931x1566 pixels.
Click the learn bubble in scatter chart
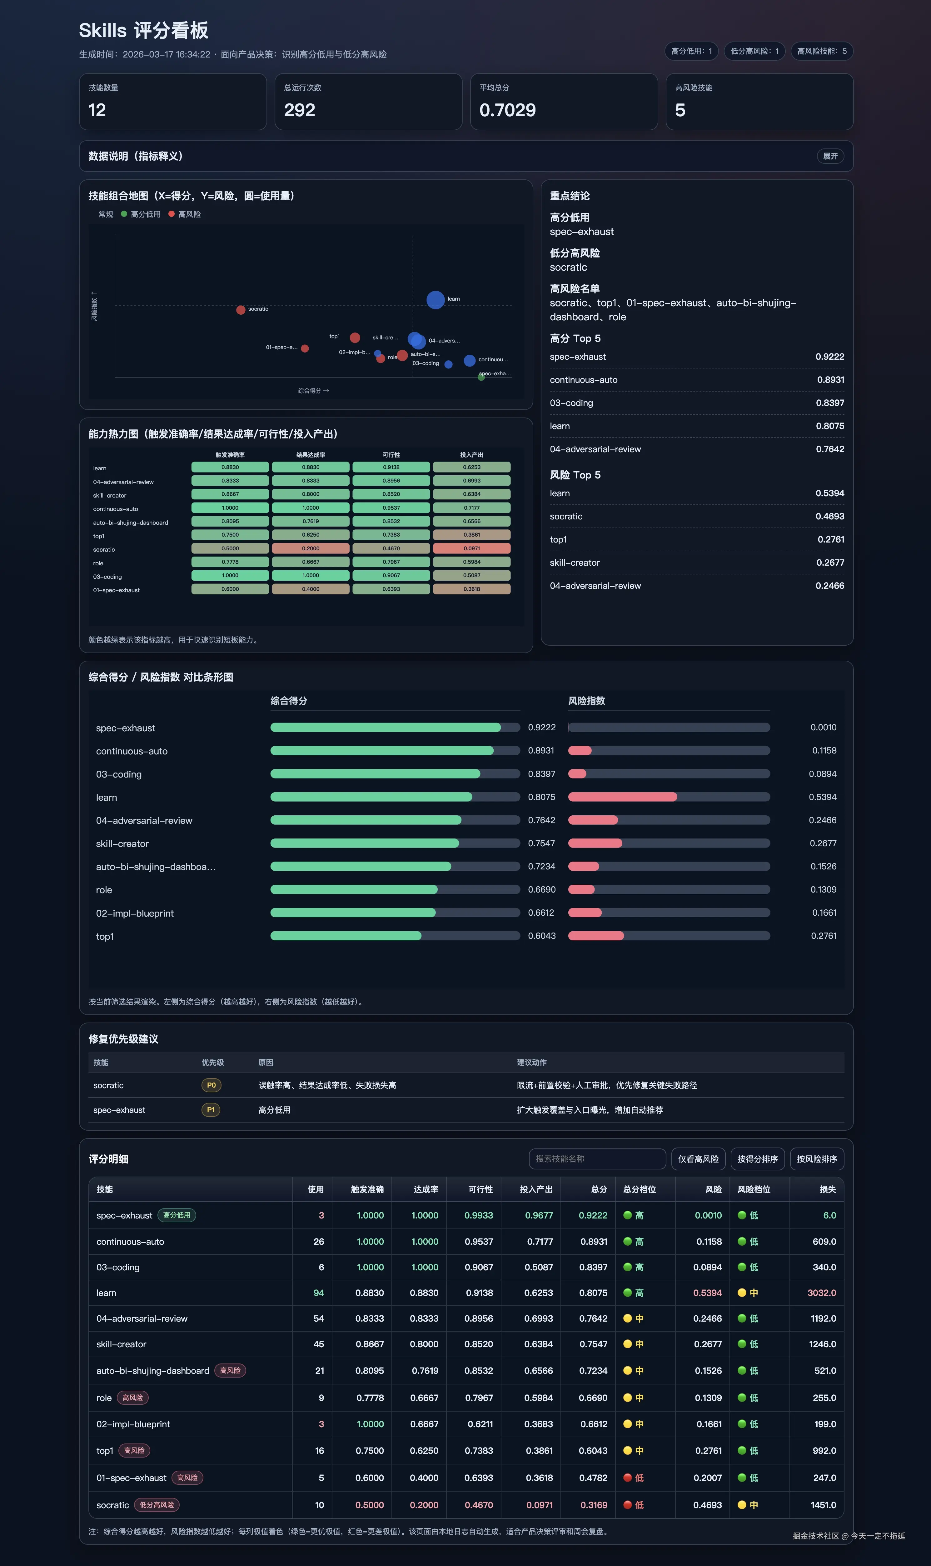coord(436,300)
